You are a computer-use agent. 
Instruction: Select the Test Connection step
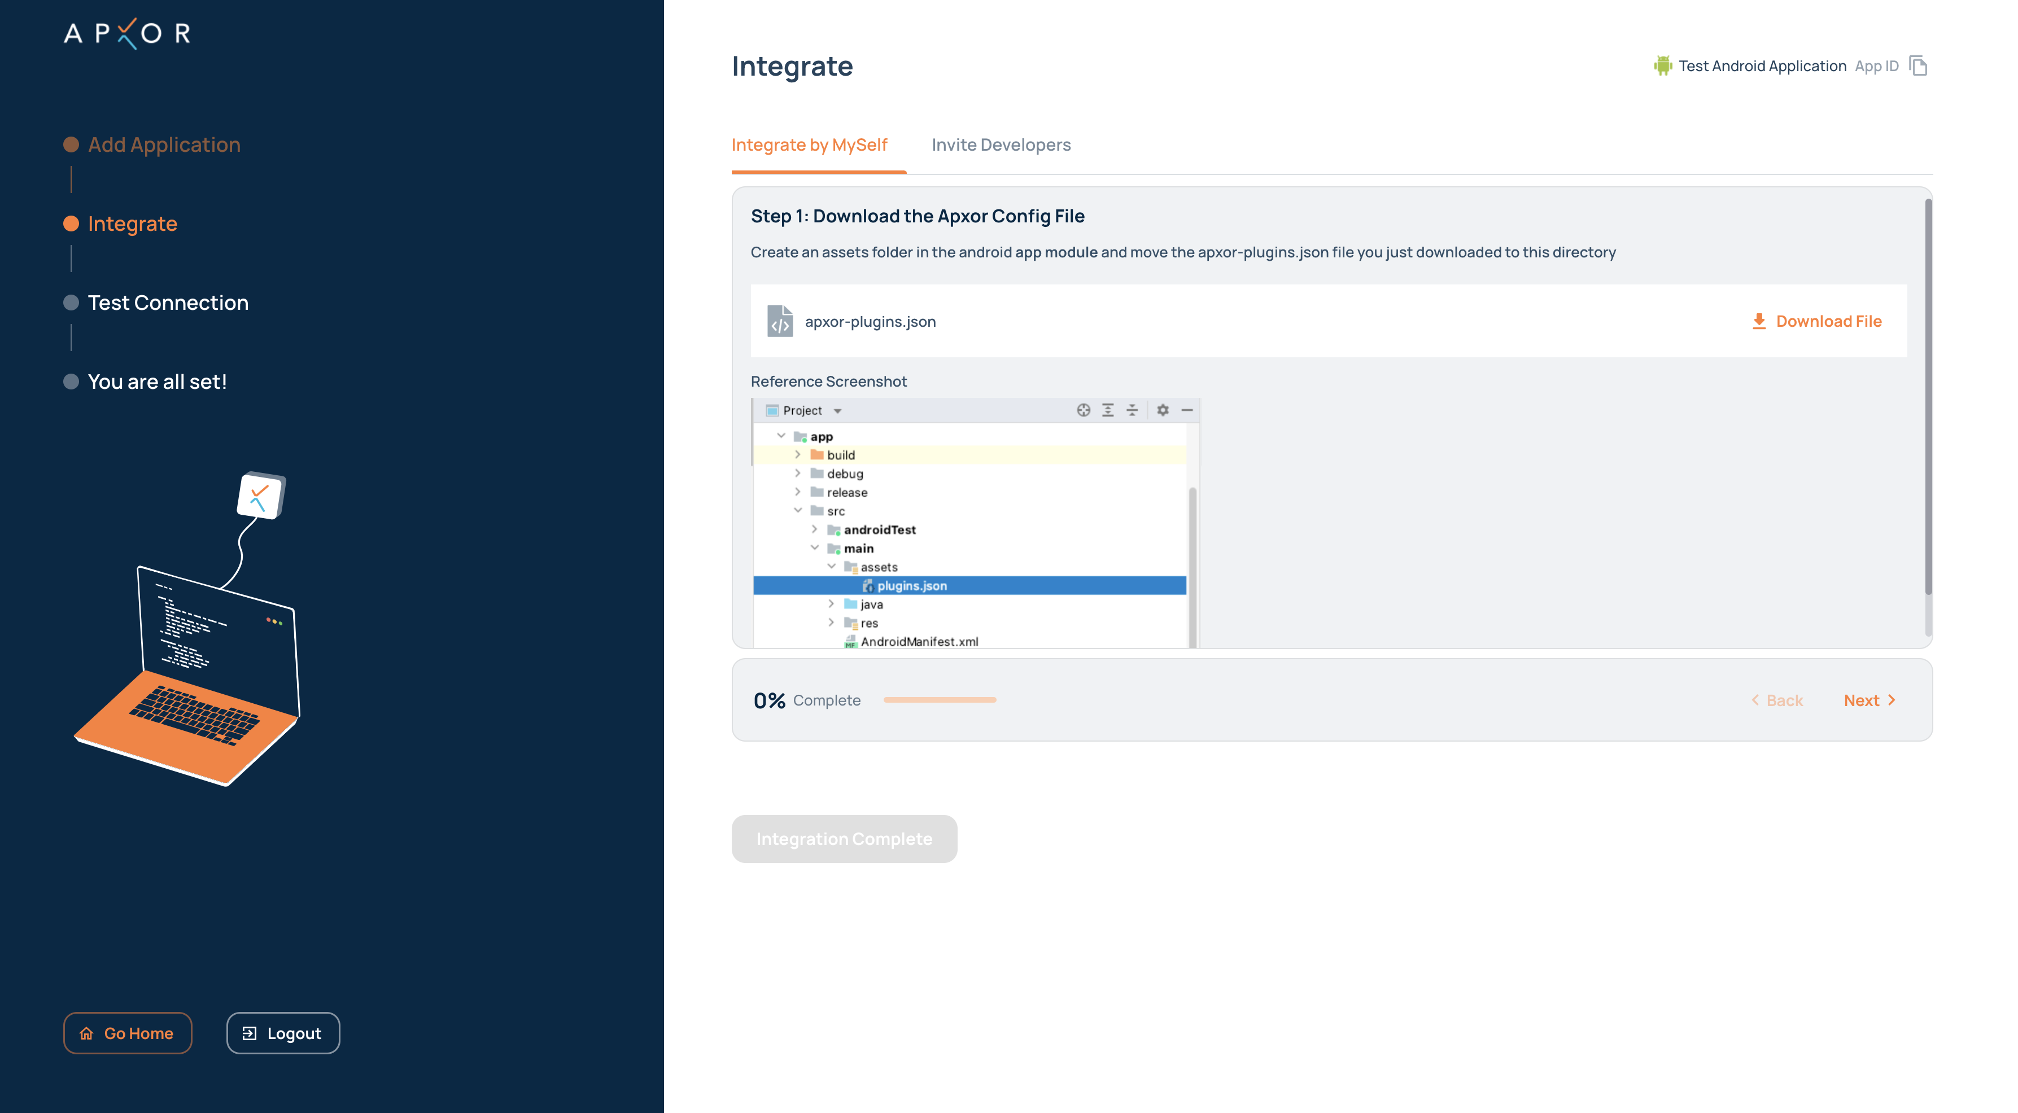tap(168, 303)
